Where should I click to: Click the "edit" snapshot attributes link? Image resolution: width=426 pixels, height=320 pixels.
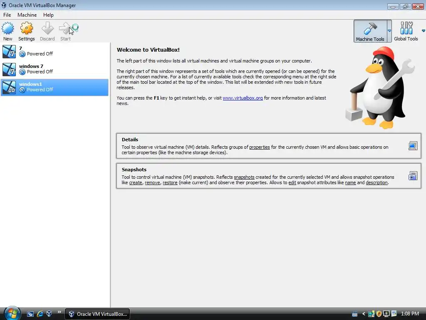[x=292, y=182]
